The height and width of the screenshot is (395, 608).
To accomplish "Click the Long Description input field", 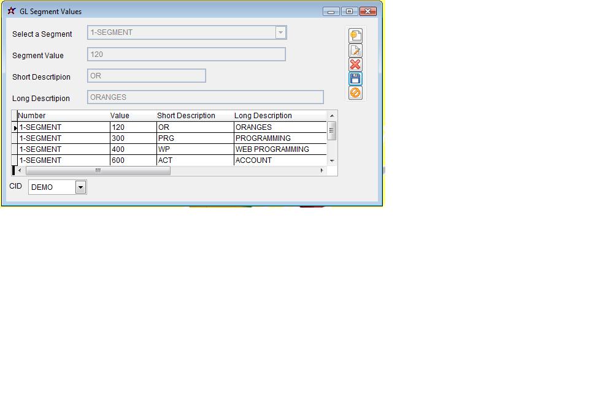I will pos(205,97).
